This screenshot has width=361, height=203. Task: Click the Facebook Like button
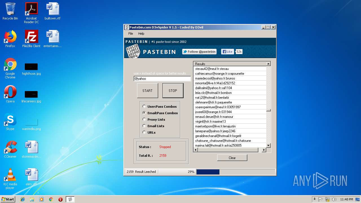point(227,52)
